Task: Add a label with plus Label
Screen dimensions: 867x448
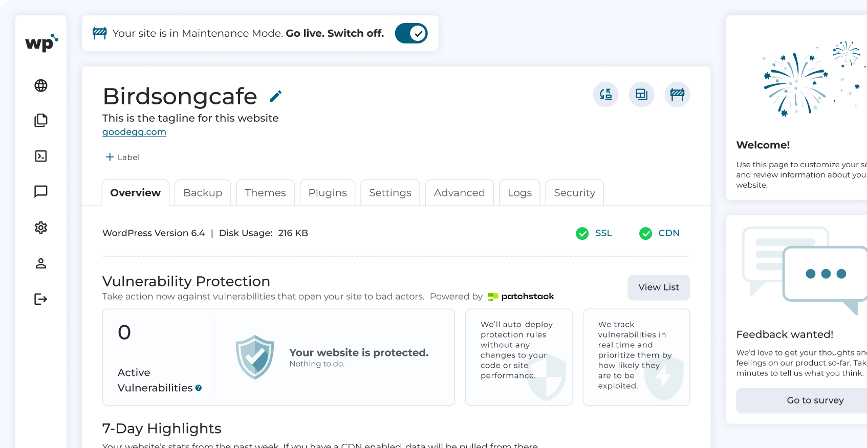Action: pyautogui.click(x=123, y=157)
